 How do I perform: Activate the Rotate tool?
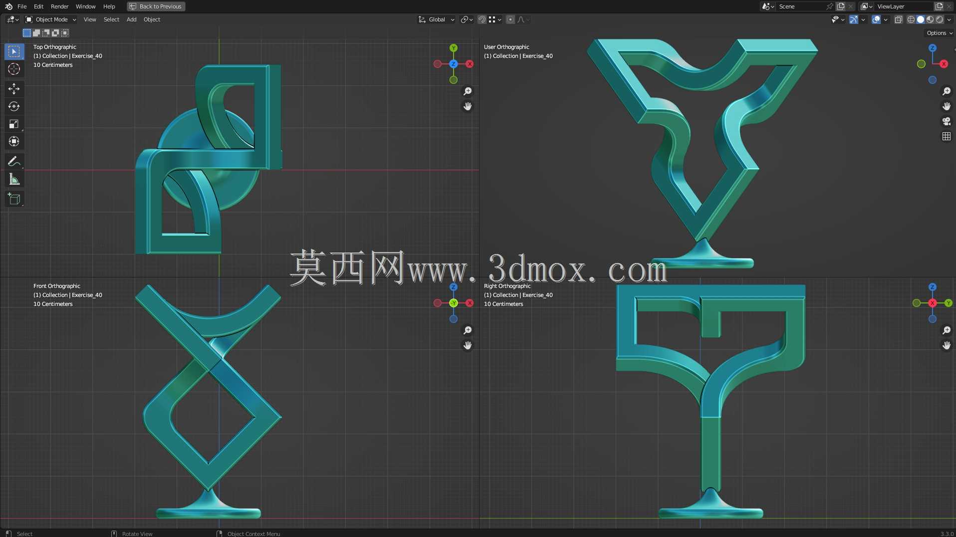(14, 106)
